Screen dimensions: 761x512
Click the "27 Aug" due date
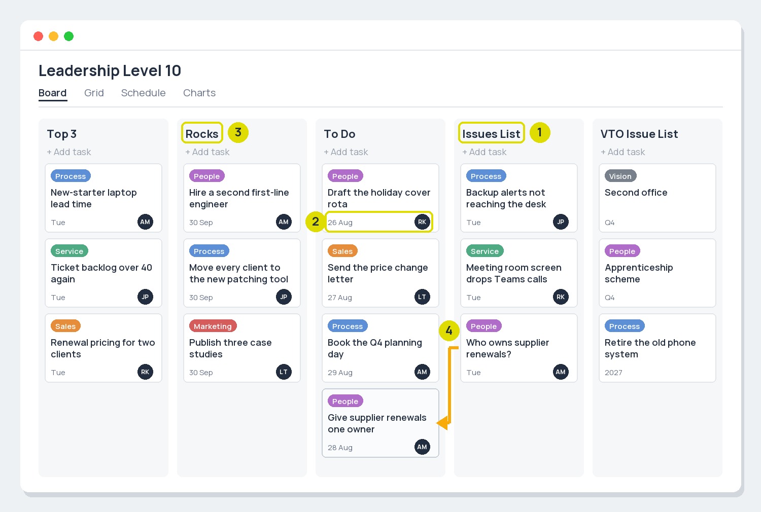tap(340, 298)
